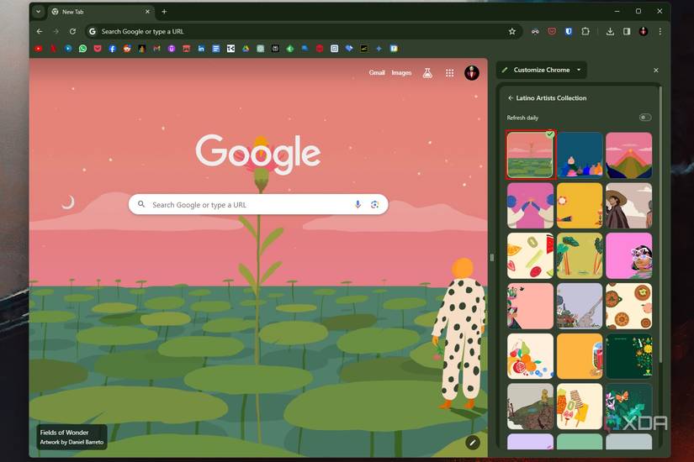694x462 pixels.
Task: Open the Images link
Action: pos(401,73)
